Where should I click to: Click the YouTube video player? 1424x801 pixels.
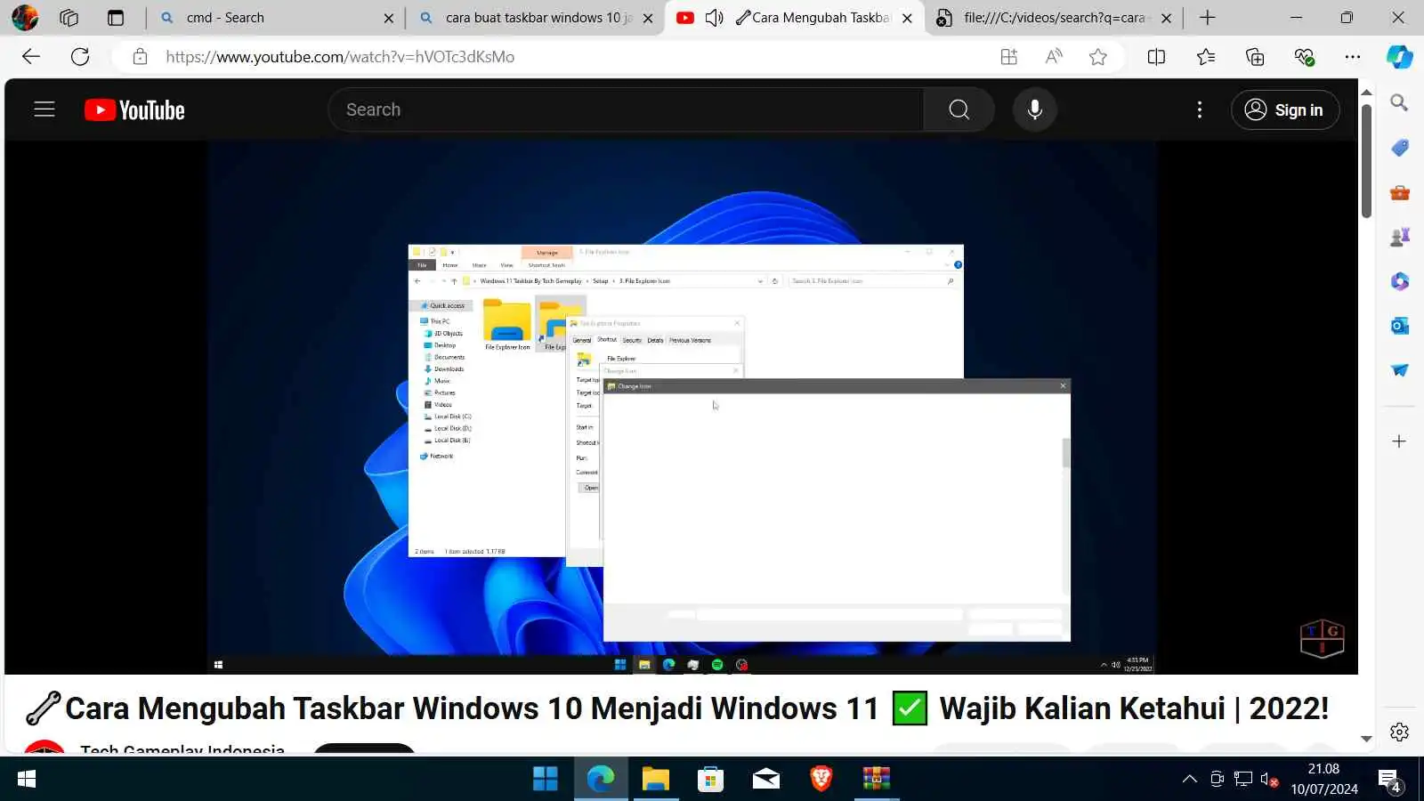(x=682, y=408)
